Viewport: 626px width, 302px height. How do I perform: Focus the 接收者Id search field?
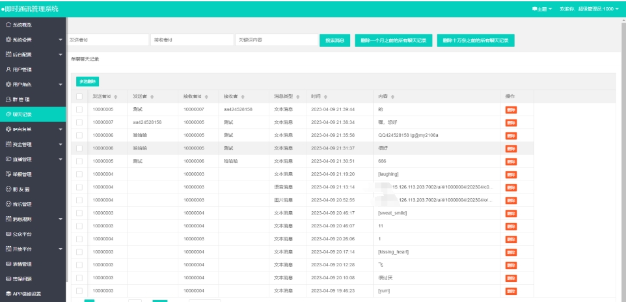192,40
